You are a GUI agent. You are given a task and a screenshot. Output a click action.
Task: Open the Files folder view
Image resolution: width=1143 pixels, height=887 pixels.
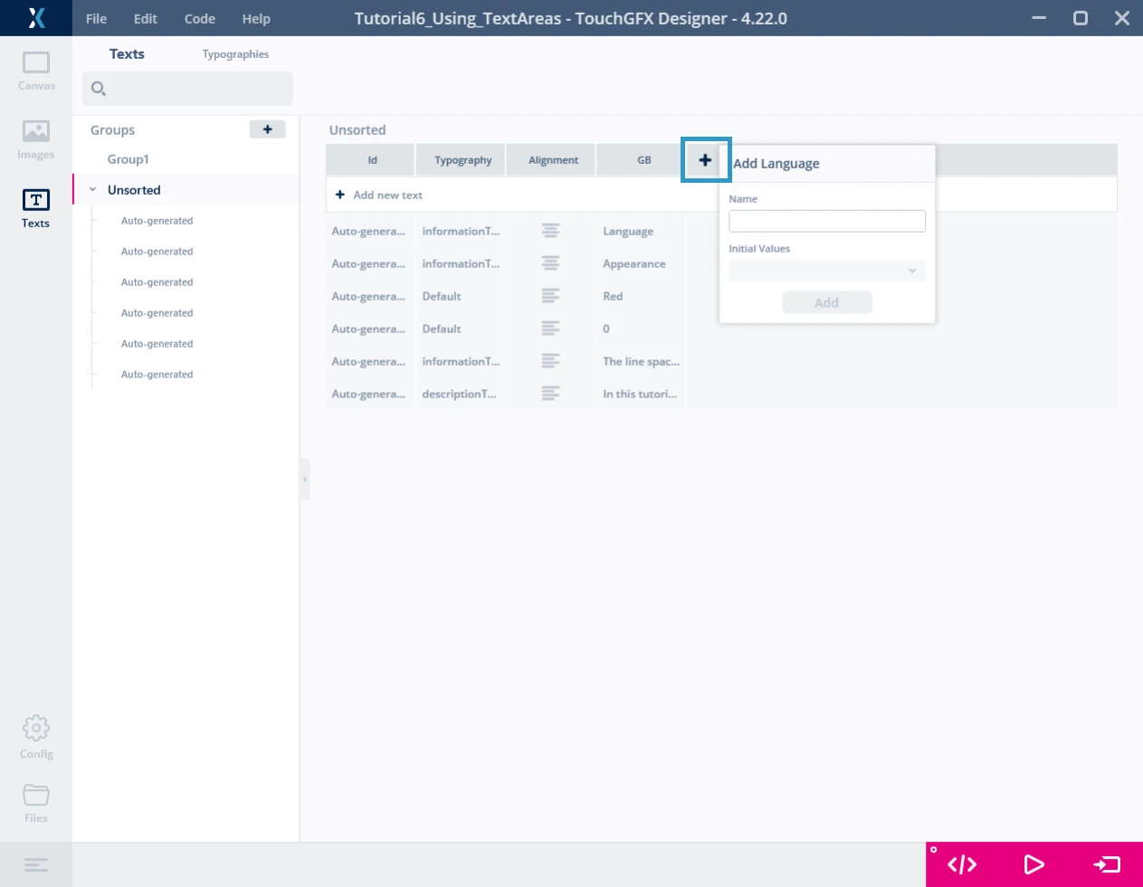tap(36, 802)
